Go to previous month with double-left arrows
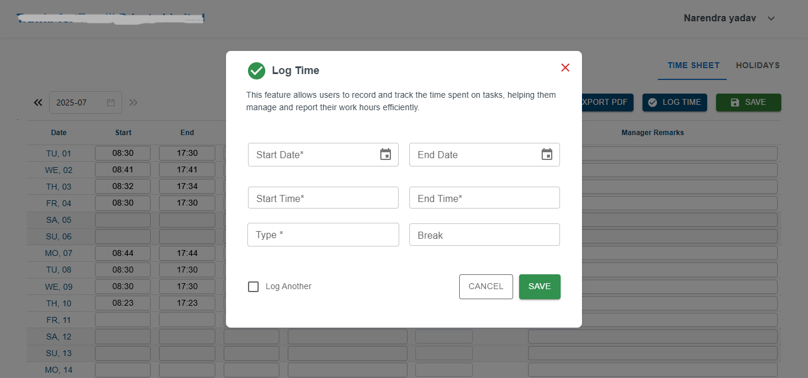 [38, 102]
